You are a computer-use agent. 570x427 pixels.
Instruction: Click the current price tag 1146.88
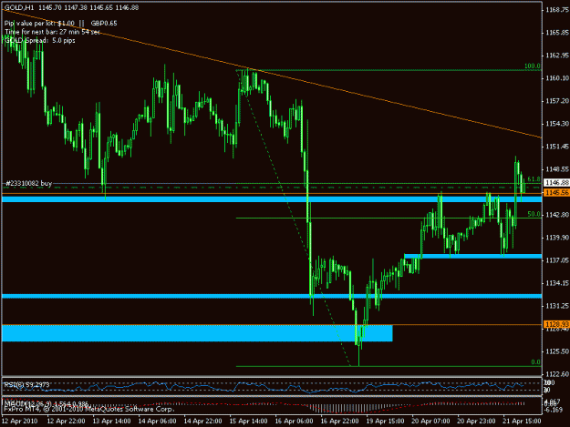tap(556, 183)
